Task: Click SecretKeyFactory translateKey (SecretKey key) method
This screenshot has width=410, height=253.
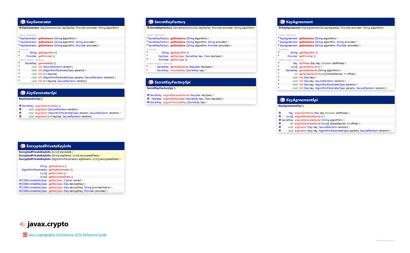Action: click(x=201, y=70)
